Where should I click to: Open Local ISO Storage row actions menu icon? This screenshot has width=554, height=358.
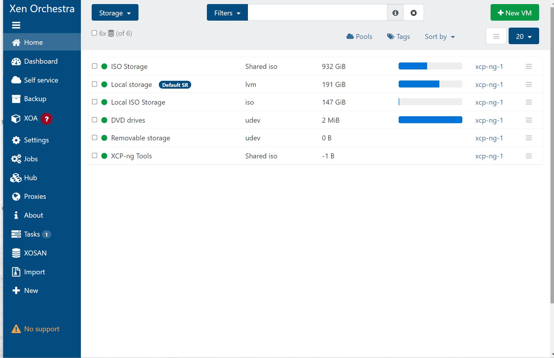(x=529, y=102)
